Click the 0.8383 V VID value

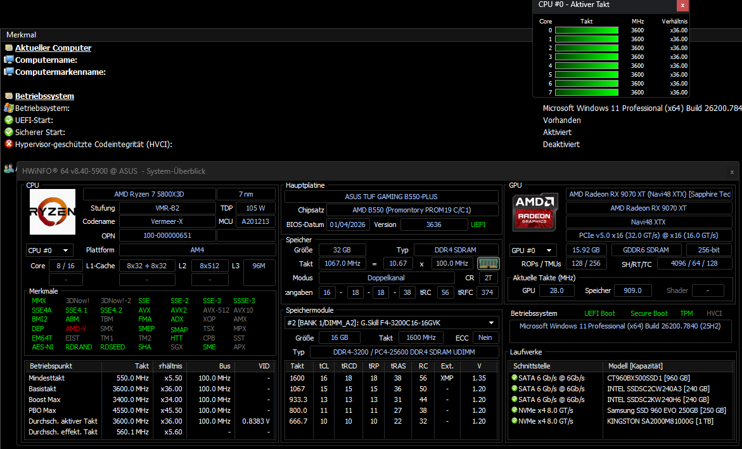[255, 421]
